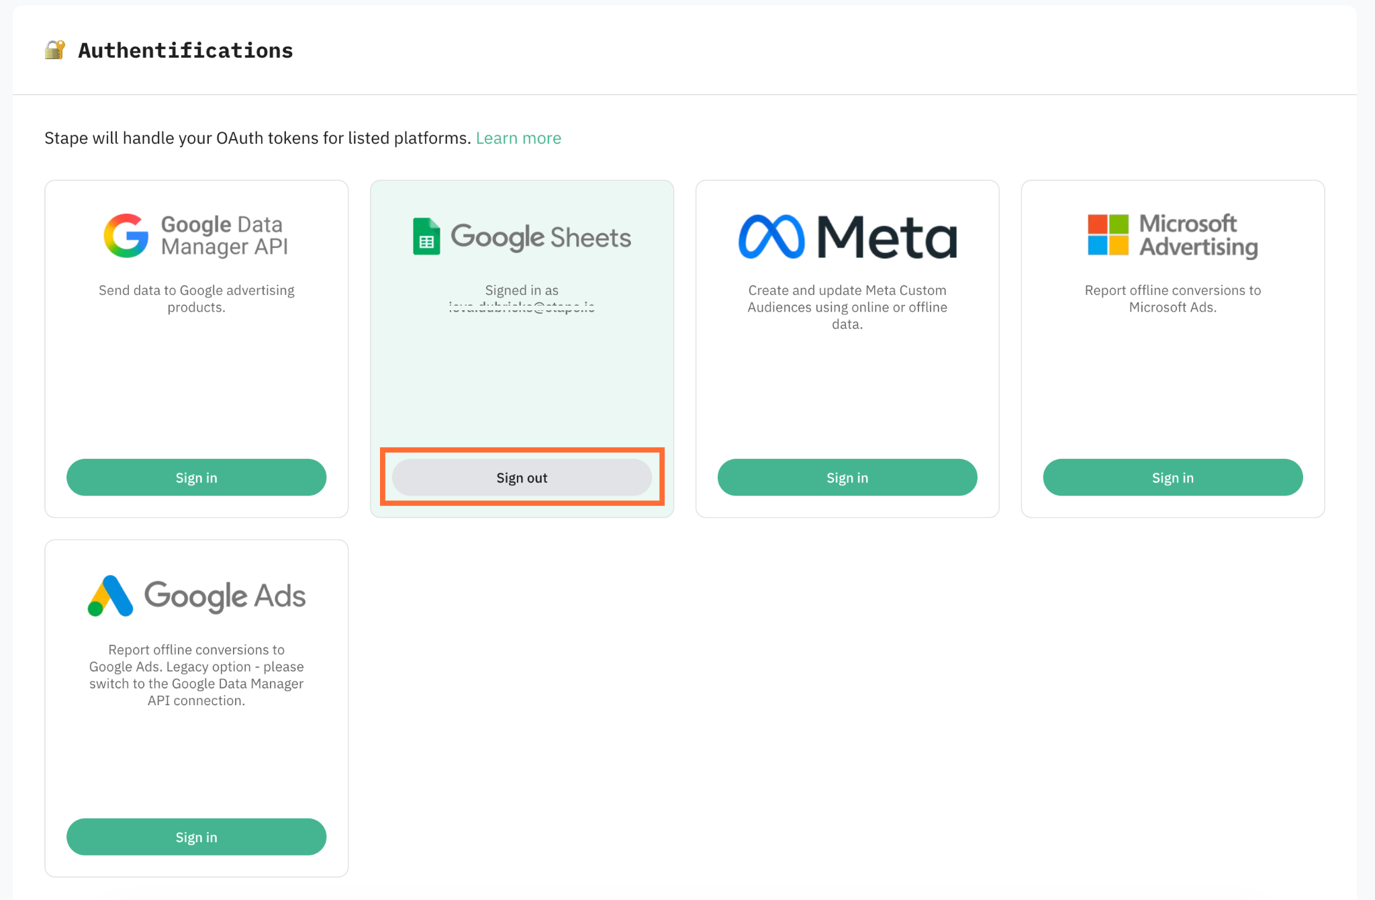The width and height of the screenshot is (1375, 900).
Task: Sign in to Microsoft Advertising
Action: [1172, 478]
